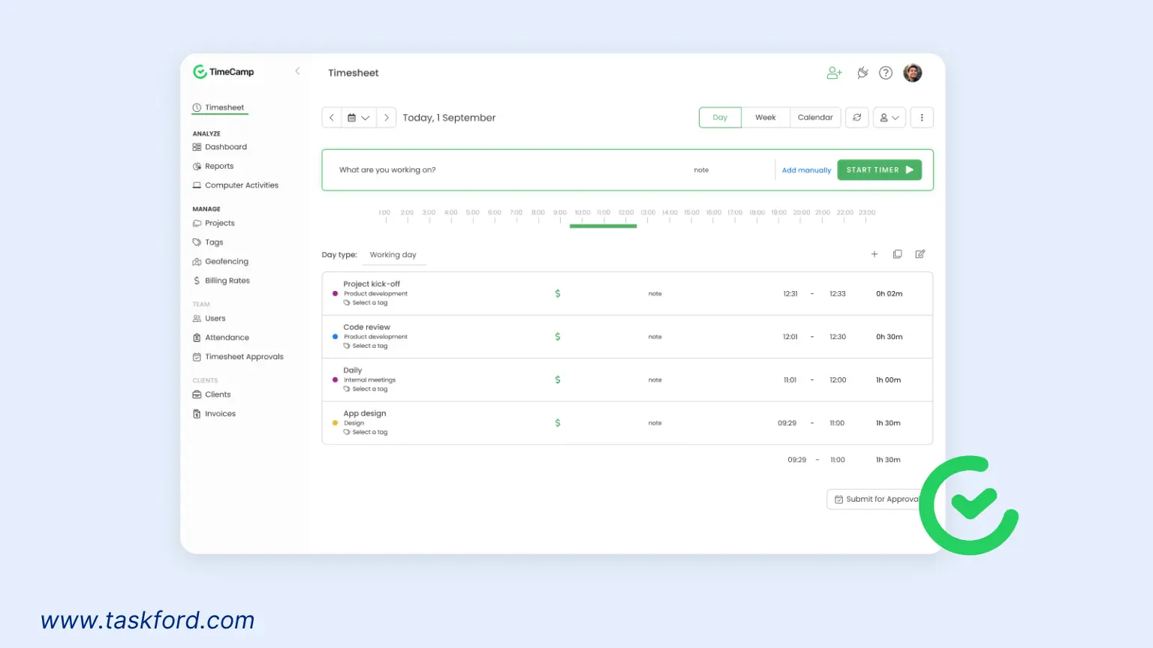Image resolution: width=1153 pixels, height=648 pixels.
Task: Click the integrations plug icon
Action: (x=862, y=73)
